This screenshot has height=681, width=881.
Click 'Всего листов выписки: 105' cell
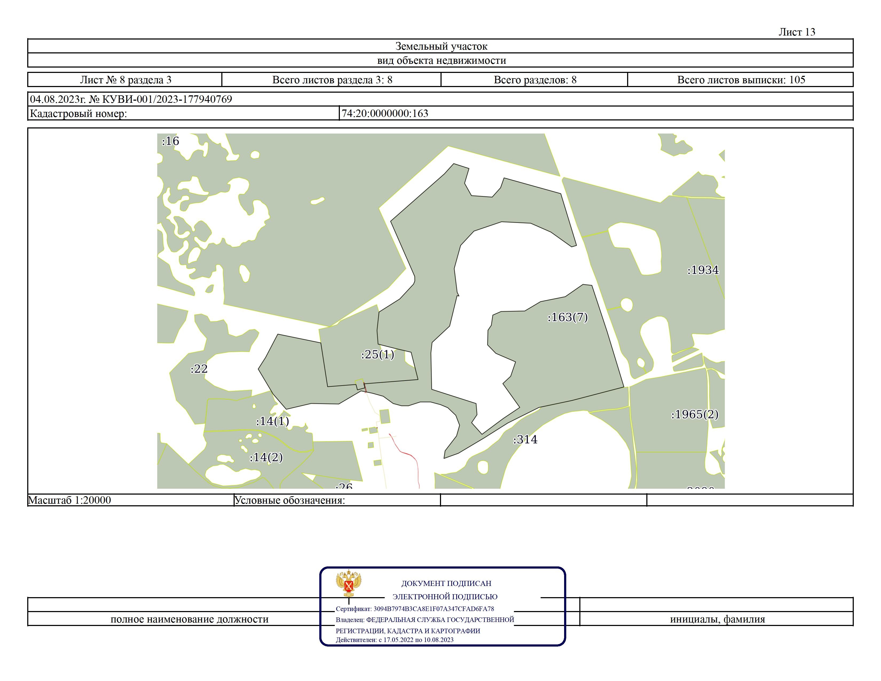tap(741, 80)
